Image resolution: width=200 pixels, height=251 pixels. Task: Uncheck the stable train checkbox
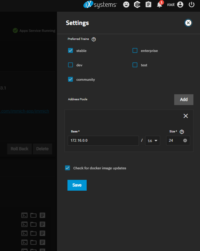pos(70,51)
